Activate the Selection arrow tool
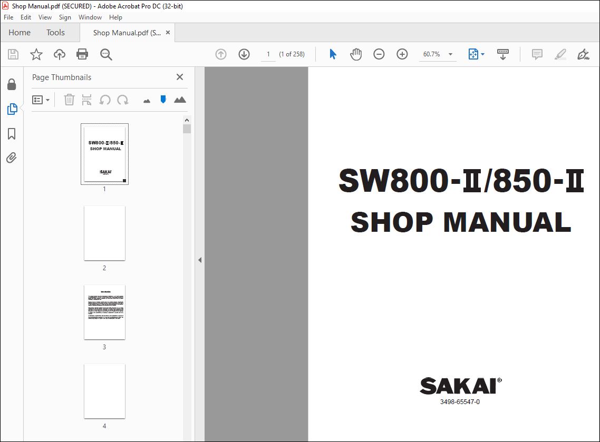The width and height of the screenshot is (600, 442). [333, 54]
